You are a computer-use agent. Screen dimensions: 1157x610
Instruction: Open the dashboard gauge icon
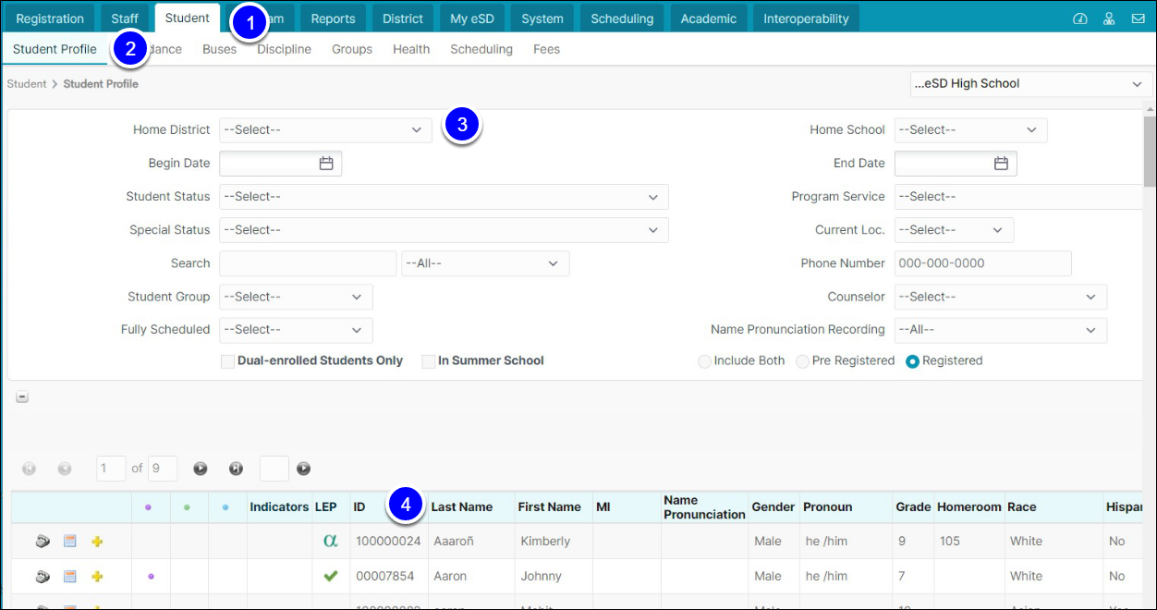point(1079,18)
